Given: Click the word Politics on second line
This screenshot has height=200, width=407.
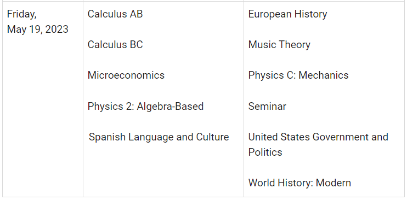Looking at the screenshot, I should pyautogui.click(x=265, y=152).
